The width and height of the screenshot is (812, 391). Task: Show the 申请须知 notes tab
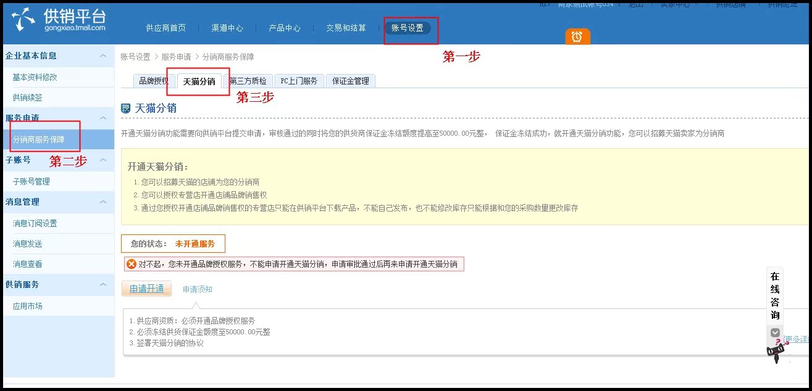(x=198, y=289)
